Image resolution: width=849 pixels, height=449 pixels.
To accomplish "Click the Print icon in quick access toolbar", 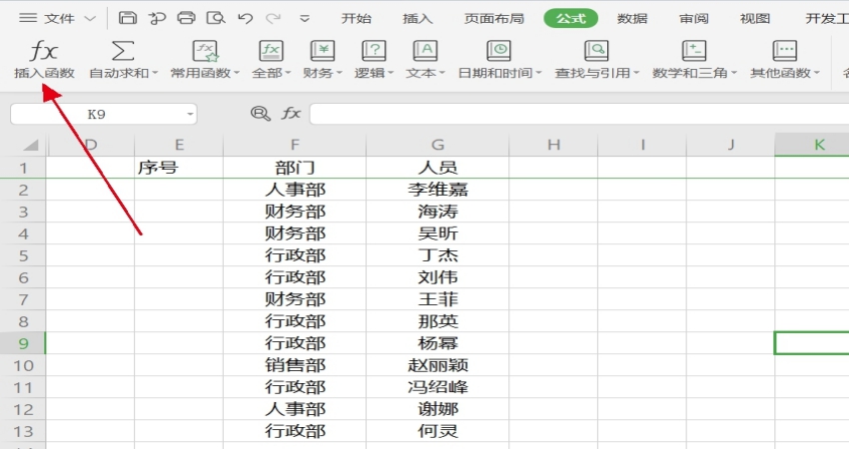I will [186, 18].
